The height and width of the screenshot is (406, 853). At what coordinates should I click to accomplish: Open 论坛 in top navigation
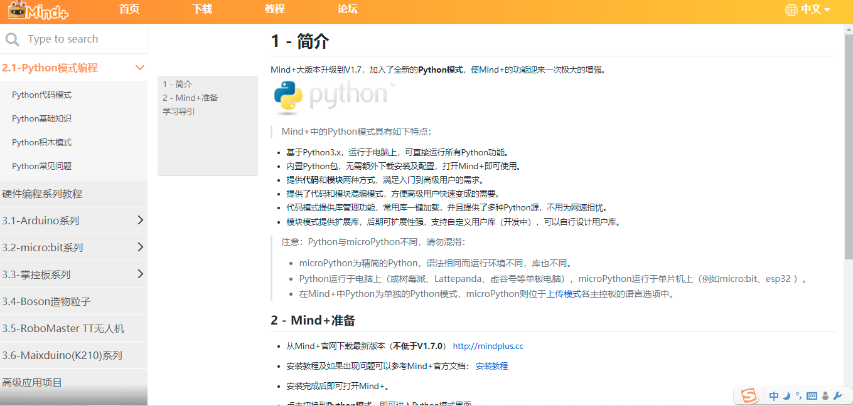point(348,9)
